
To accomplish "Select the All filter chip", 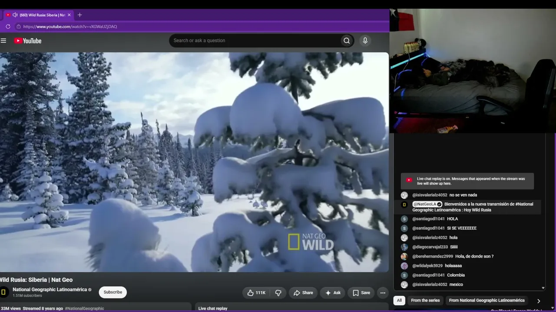I will pyautogui.click(x=399, y=300).
